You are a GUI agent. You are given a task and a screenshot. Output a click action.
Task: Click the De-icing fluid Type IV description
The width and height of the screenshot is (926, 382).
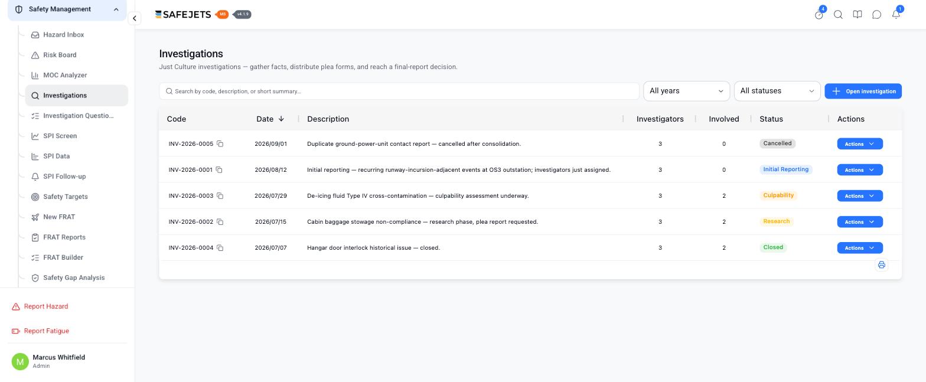tap(418, 196)
